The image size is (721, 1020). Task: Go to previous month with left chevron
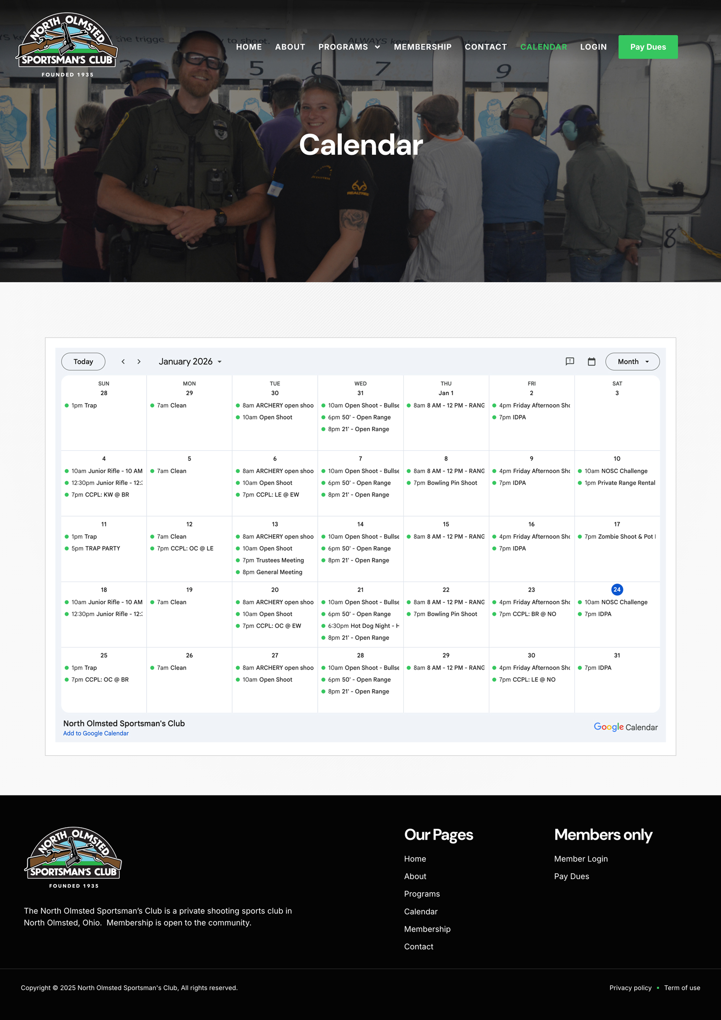123,361
